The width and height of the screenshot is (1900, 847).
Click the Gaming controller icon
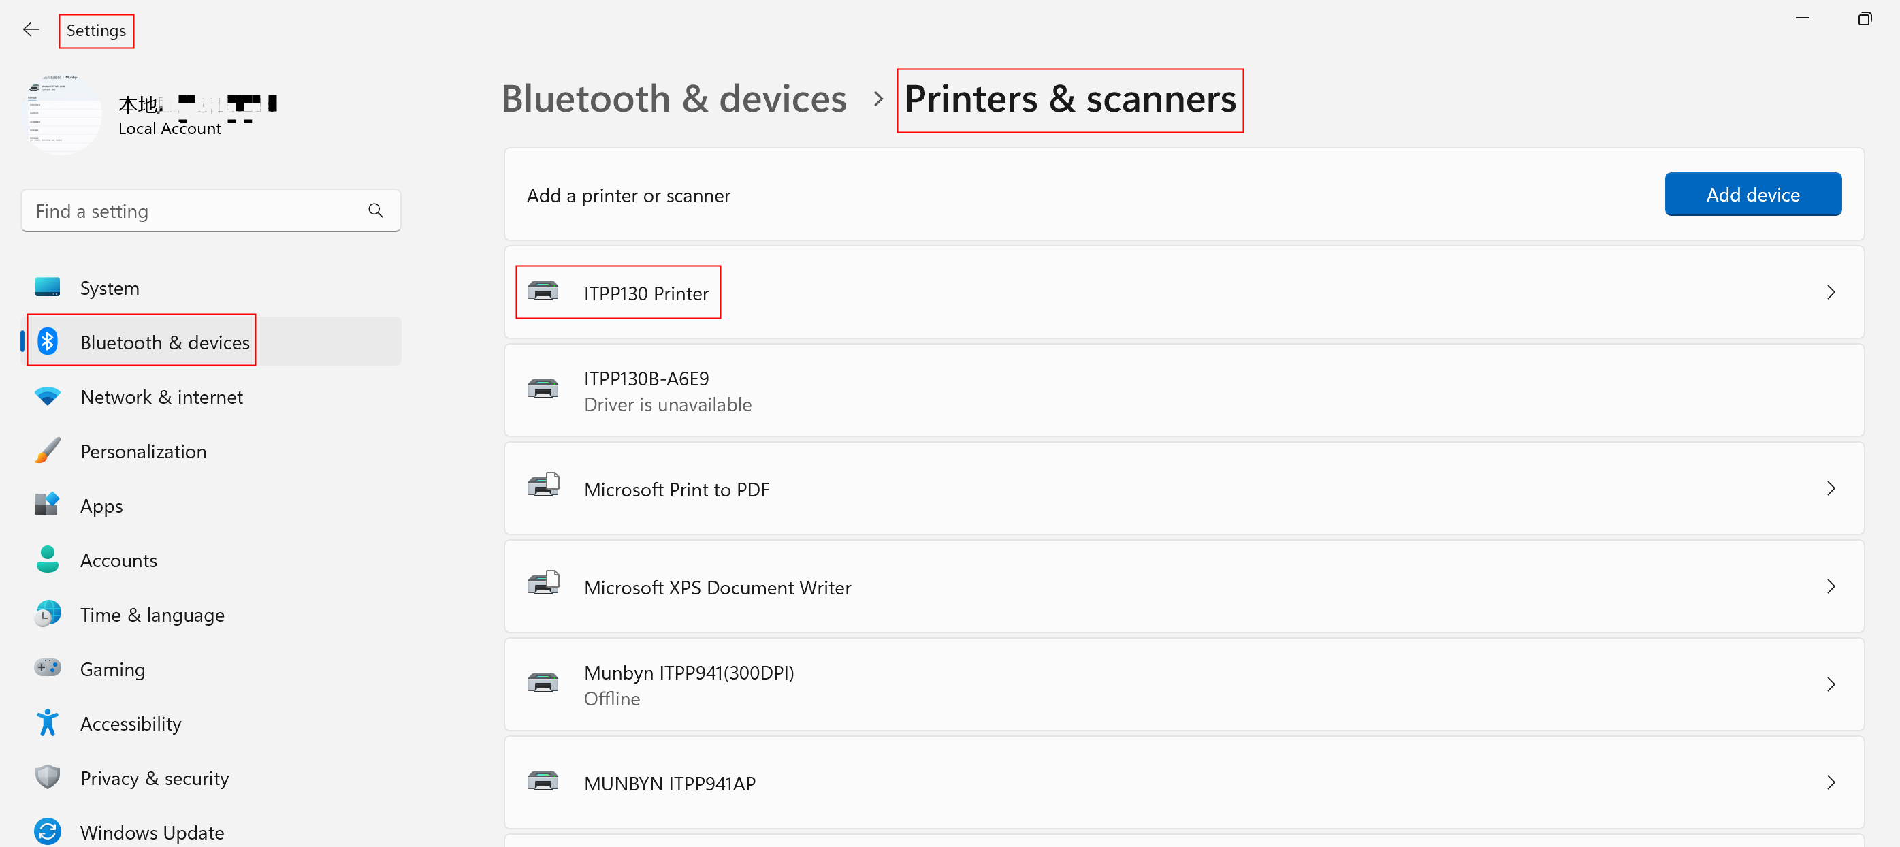point(48,669)
